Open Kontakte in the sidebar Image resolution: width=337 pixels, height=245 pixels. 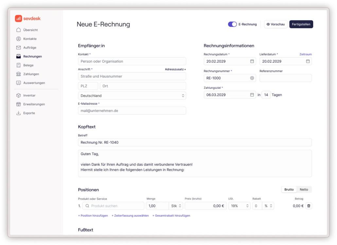(30, 39)
